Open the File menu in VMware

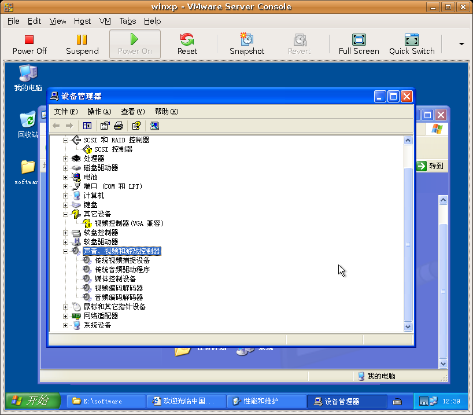(13, 21)
